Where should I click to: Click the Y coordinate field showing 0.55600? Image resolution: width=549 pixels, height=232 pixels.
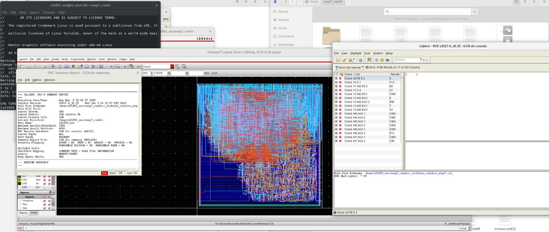(160, 73)
